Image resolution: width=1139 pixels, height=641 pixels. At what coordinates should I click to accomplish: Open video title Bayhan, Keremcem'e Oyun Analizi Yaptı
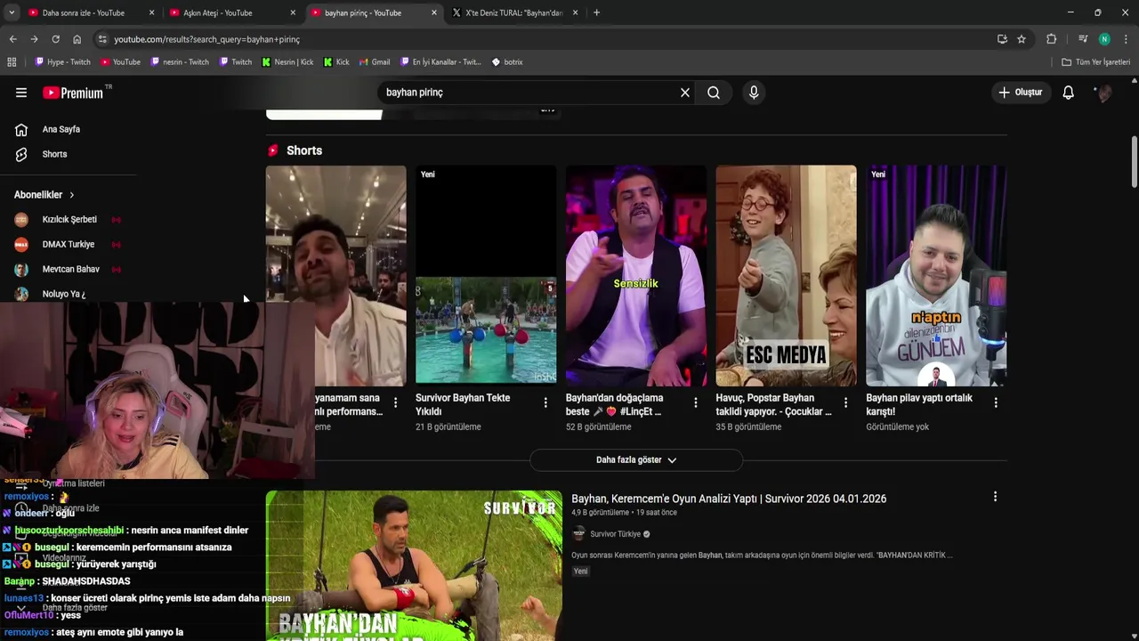point(729,499)
